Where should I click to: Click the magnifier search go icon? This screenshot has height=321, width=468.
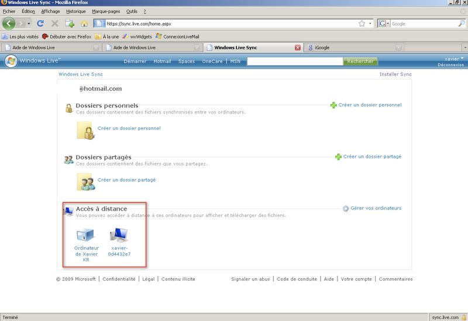[x=462, y=23]
